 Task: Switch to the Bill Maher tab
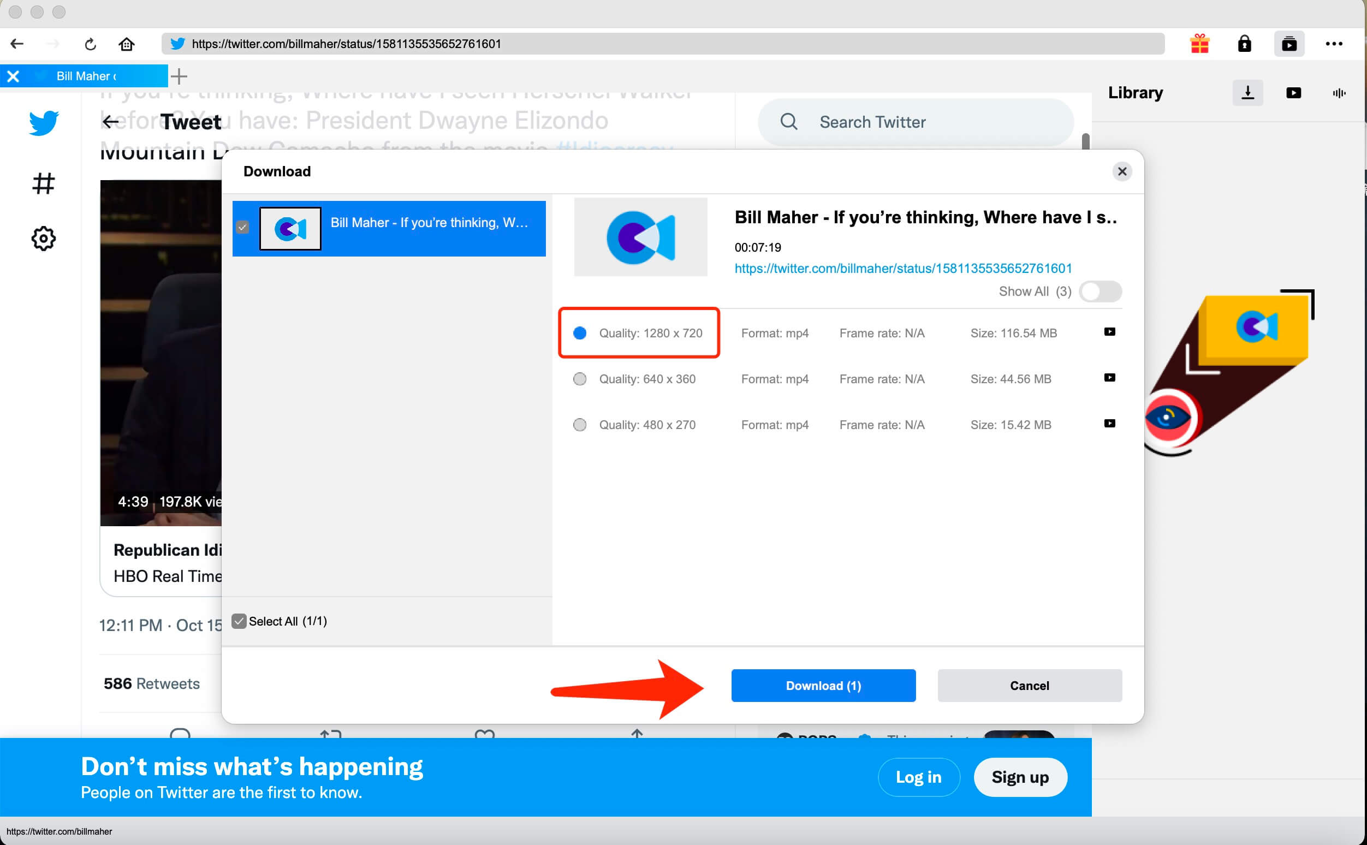(87, 76)
